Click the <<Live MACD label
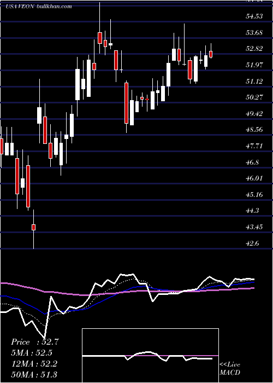Viewport: 273px width, 383px height. tap(230, 368)
